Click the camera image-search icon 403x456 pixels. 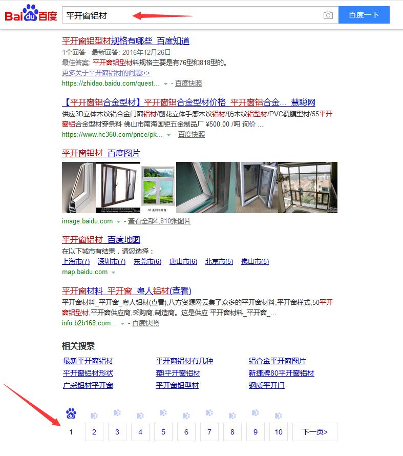(x=328, y=15)
